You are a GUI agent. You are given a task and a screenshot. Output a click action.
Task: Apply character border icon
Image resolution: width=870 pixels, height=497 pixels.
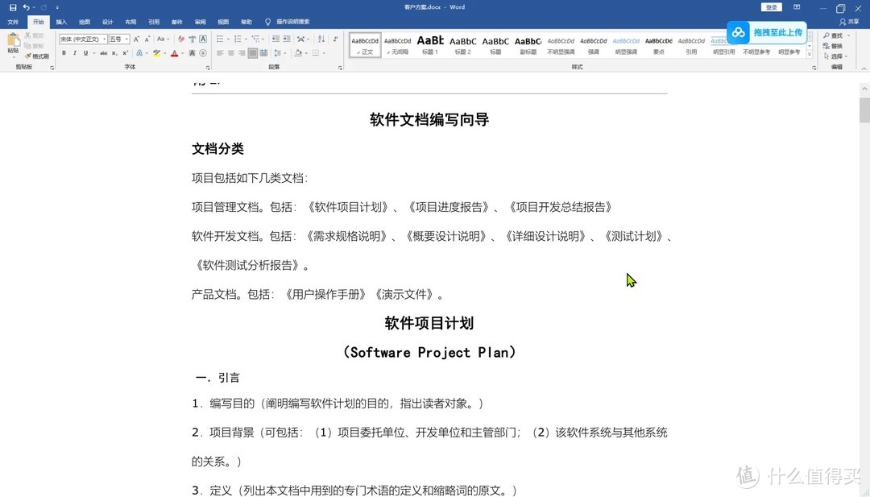[x=203, y=39]
